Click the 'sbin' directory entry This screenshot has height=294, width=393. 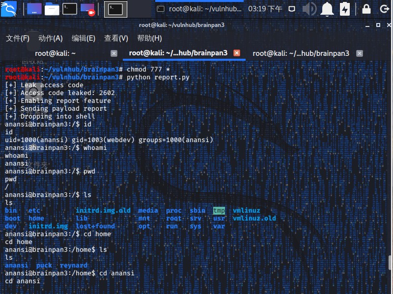click(197, 211)
